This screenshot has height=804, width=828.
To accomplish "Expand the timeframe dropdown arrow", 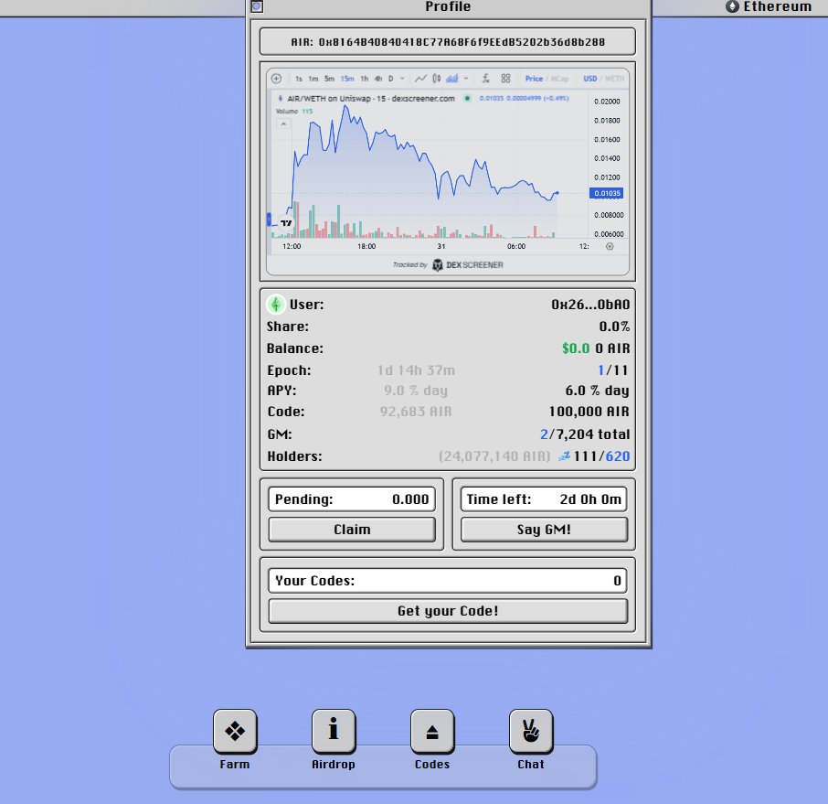I will click(402, 79).
